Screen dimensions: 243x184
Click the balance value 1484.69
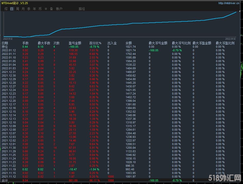pyautogui.click(x=131, y=68)
